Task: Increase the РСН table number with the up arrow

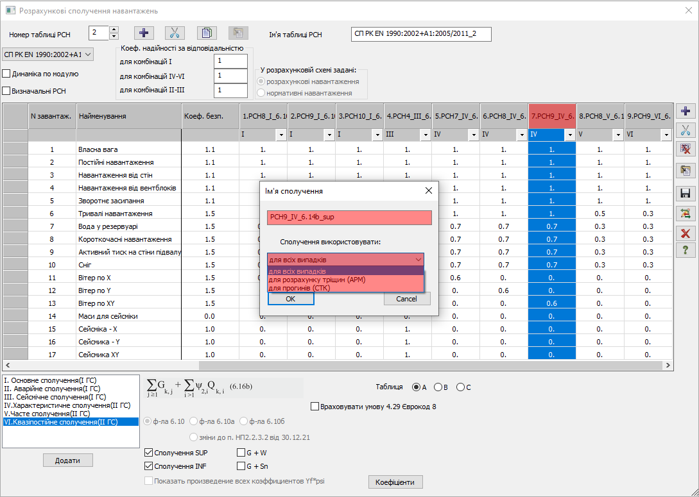Action: tap(114, 29)
